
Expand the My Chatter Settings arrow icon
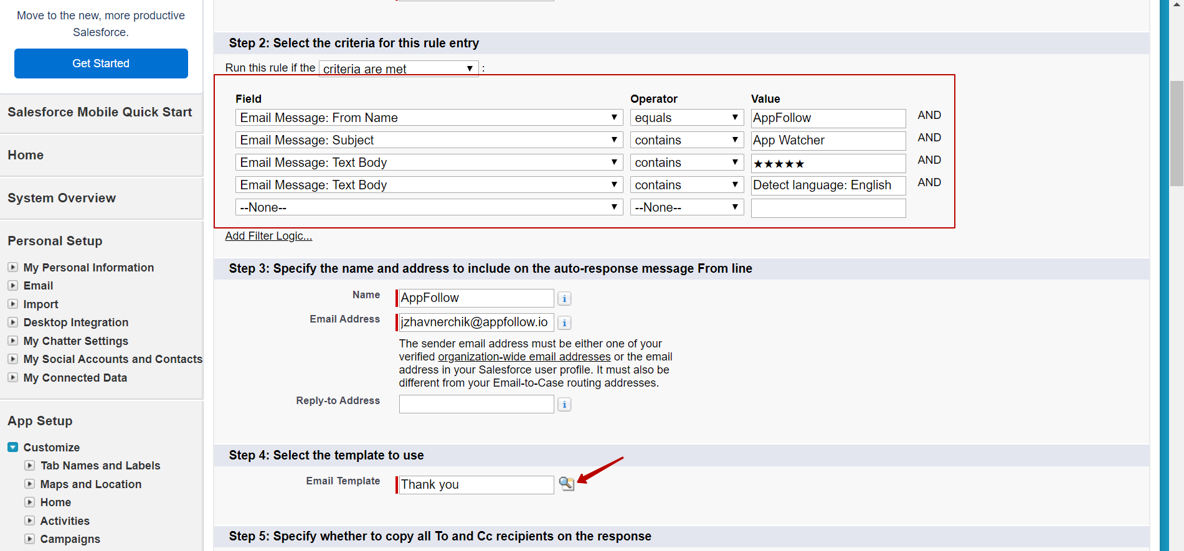(x=12, y=341)
